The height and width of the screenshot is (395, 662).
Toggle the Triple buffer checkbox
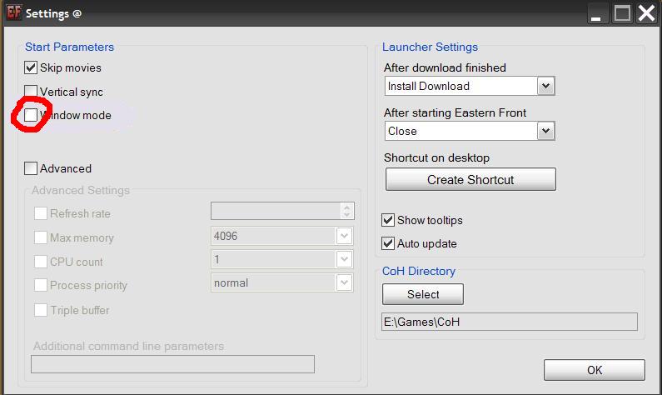[41, 310]
